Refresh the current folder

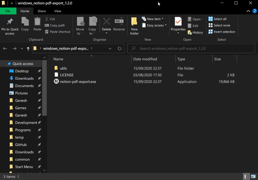120,49
